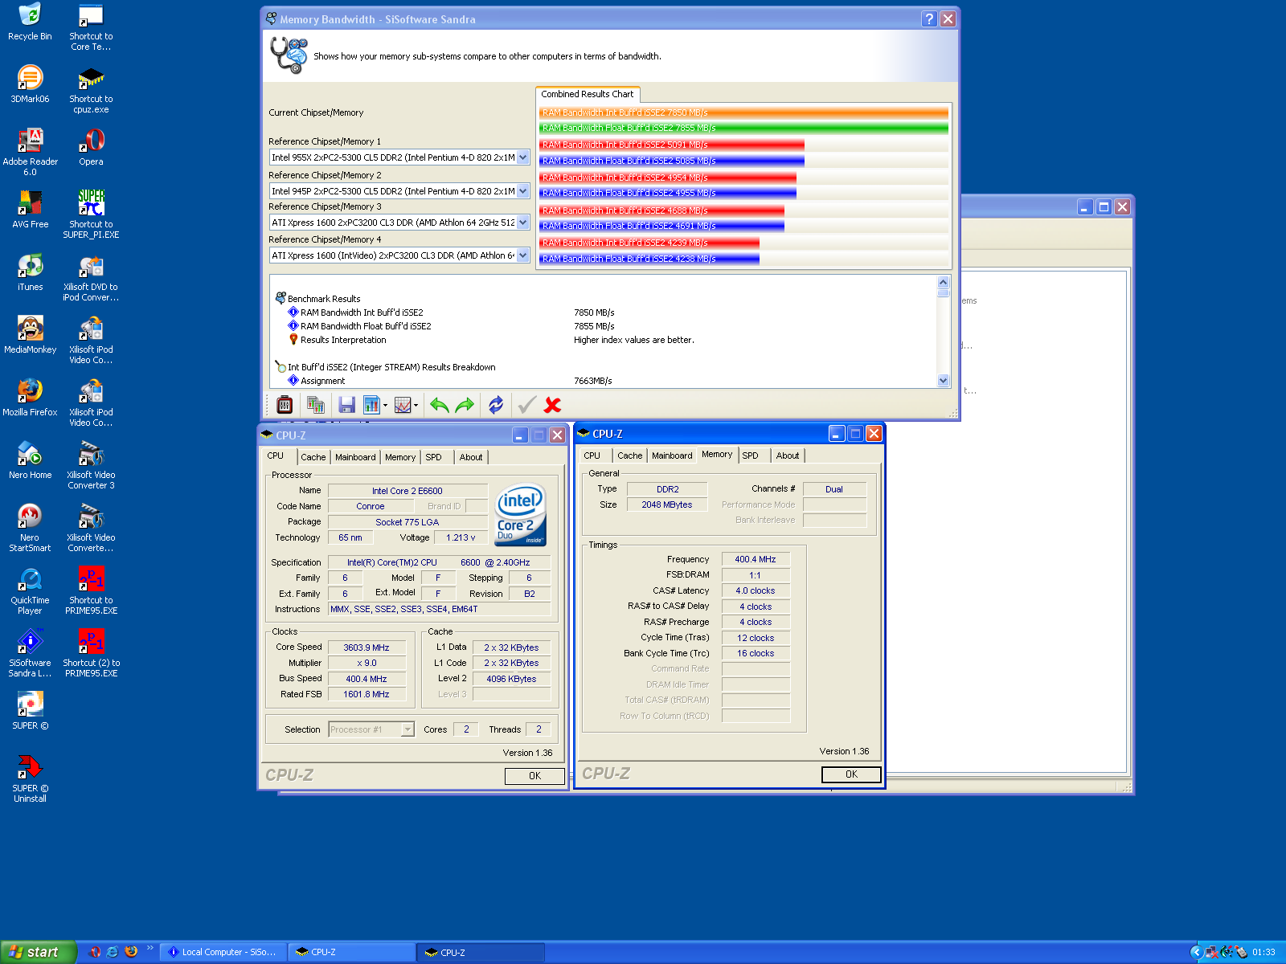Switch to SPD tab in right CPU-Z
This screenshot has width=1286, height=964.
[750, 455]
